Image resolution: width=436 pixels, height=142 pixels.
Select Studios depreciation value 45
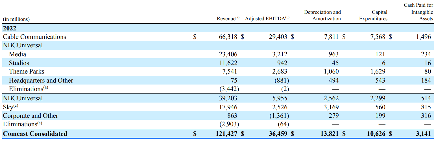[335, 63]
